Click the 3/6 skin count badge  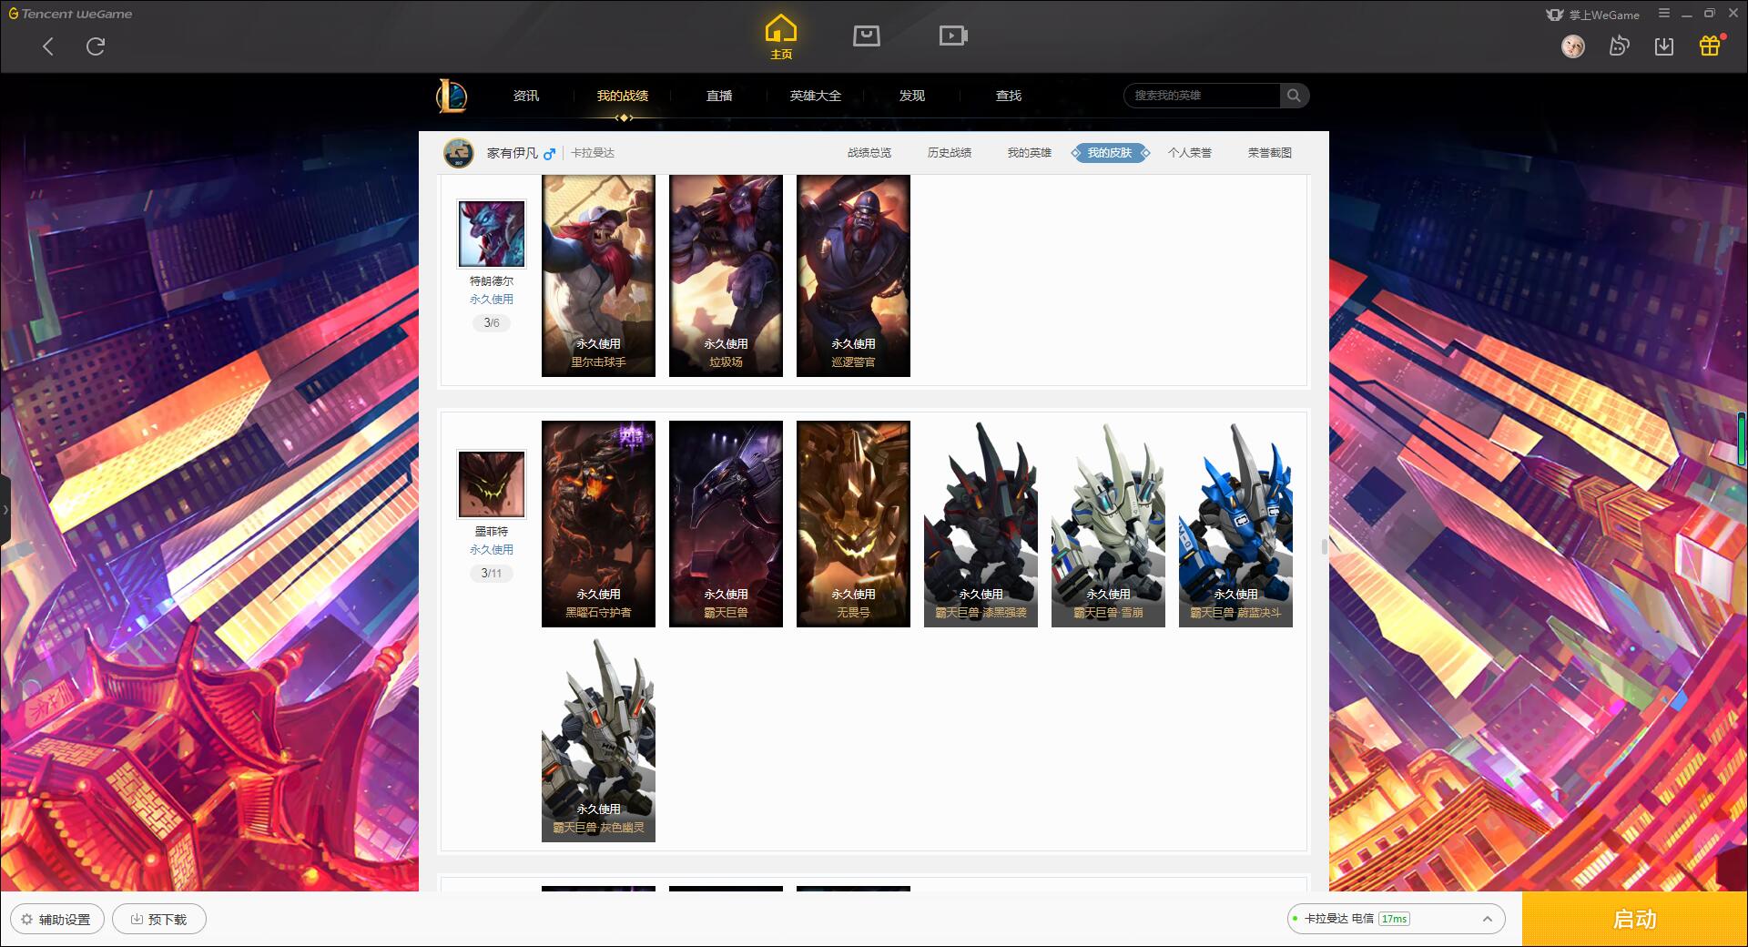492,323
